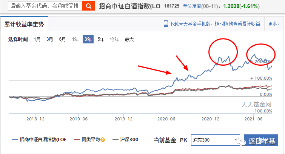Toggle the 同类平均 legend series
The image size is (285, 154).
pyautogui.click(x=87, y=140)
